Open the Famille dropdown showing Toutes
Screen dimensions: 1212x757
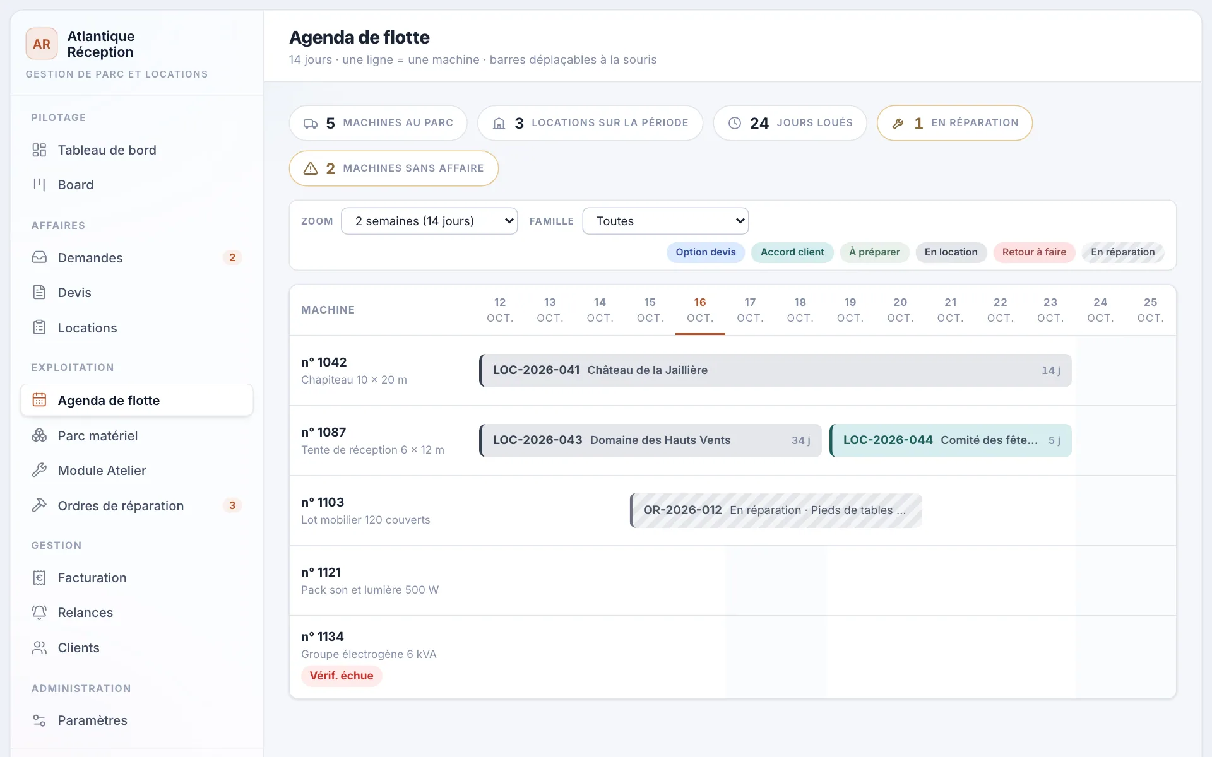pos(665,221)
